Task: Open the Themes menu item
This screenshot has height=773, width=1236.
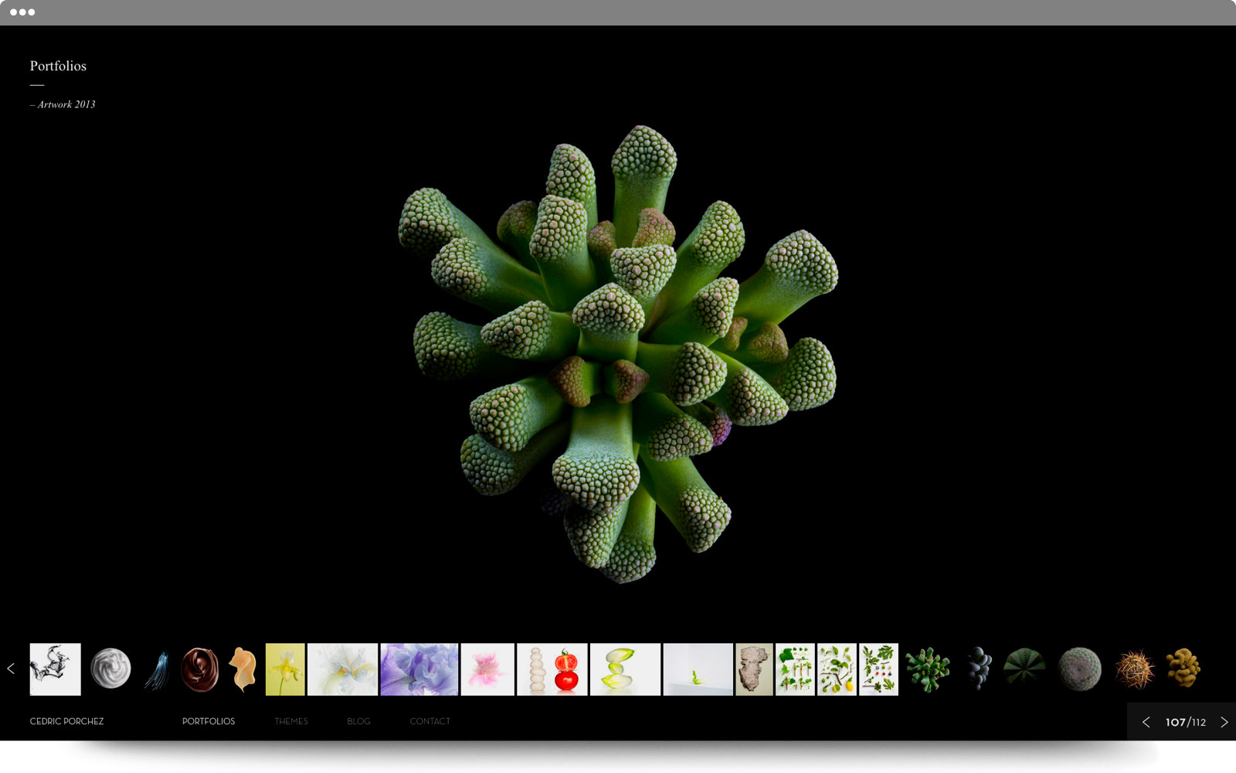Action: pos(291,721)
